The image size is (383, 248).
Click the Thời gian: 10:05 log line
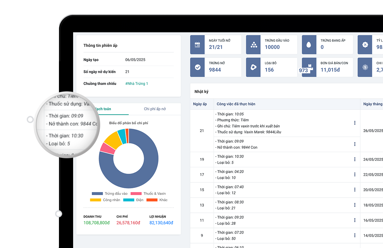[x=229, y=114]
